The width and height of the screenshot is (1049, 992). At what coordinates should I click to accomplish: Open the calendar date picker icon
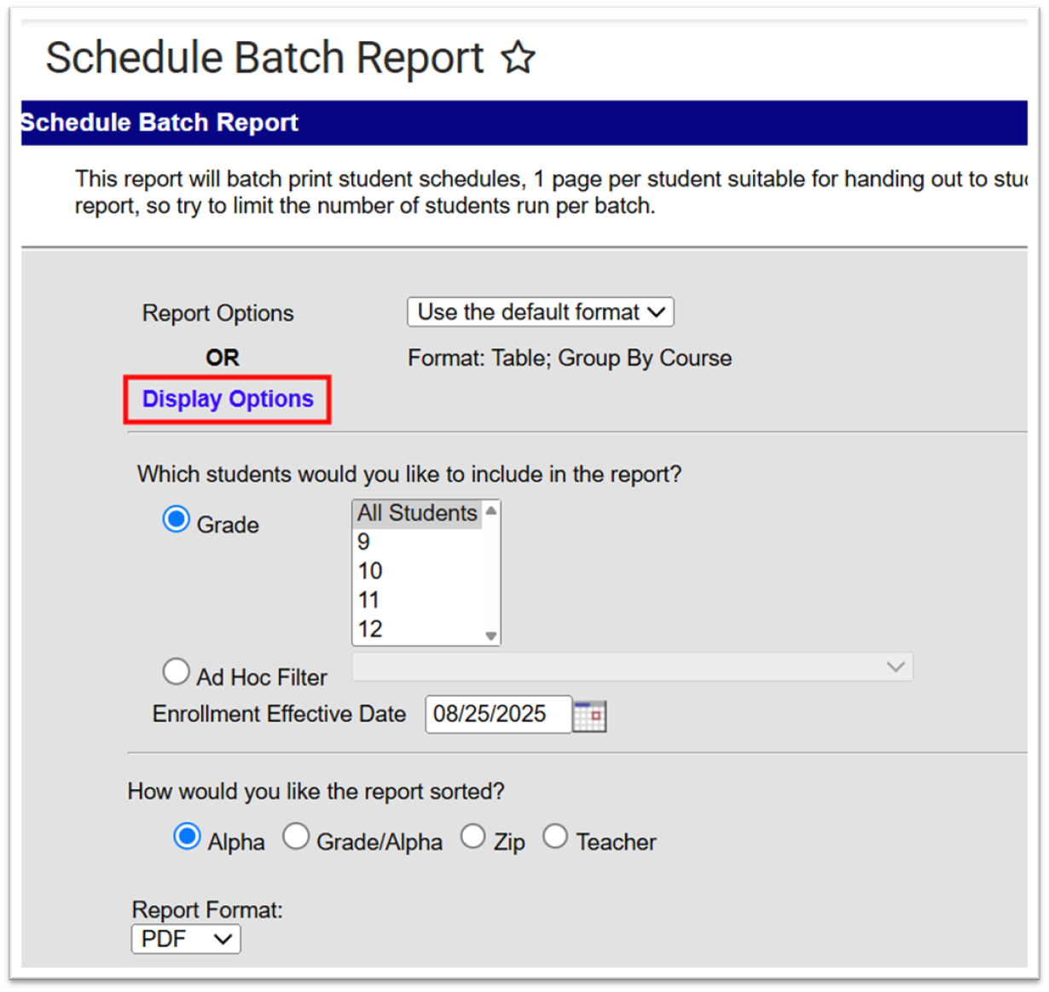point(589,716)
